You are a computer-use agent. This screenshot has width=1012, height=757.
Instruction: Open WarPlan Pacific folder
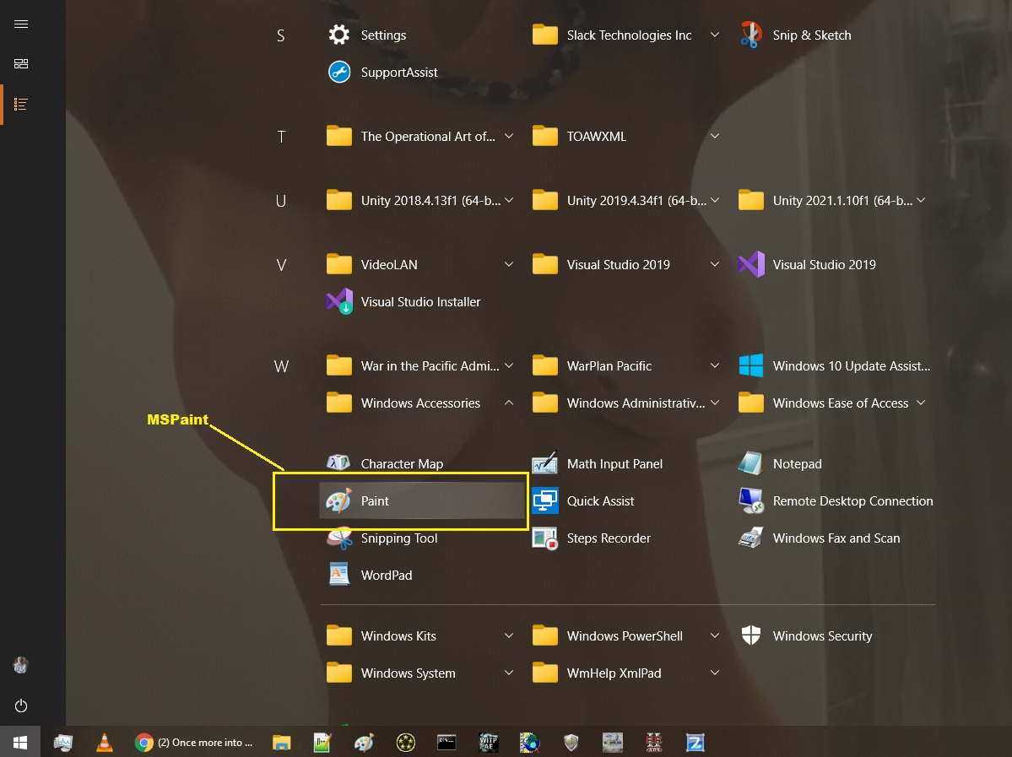click(x=626, y=366)
